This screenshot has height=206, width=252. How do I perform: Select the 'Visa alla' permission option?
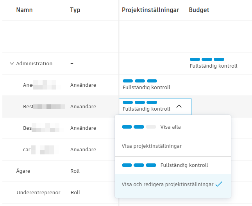tap(170, 127)
